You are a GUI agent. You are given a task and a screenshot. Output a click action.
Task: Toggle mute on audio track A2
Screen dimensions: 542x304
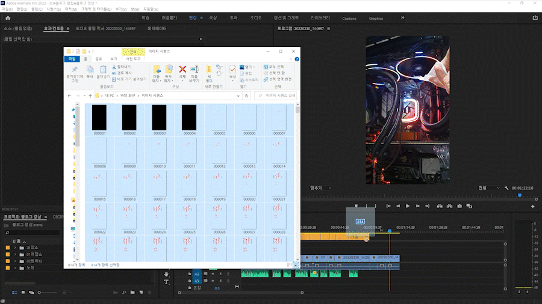[213, 274]
